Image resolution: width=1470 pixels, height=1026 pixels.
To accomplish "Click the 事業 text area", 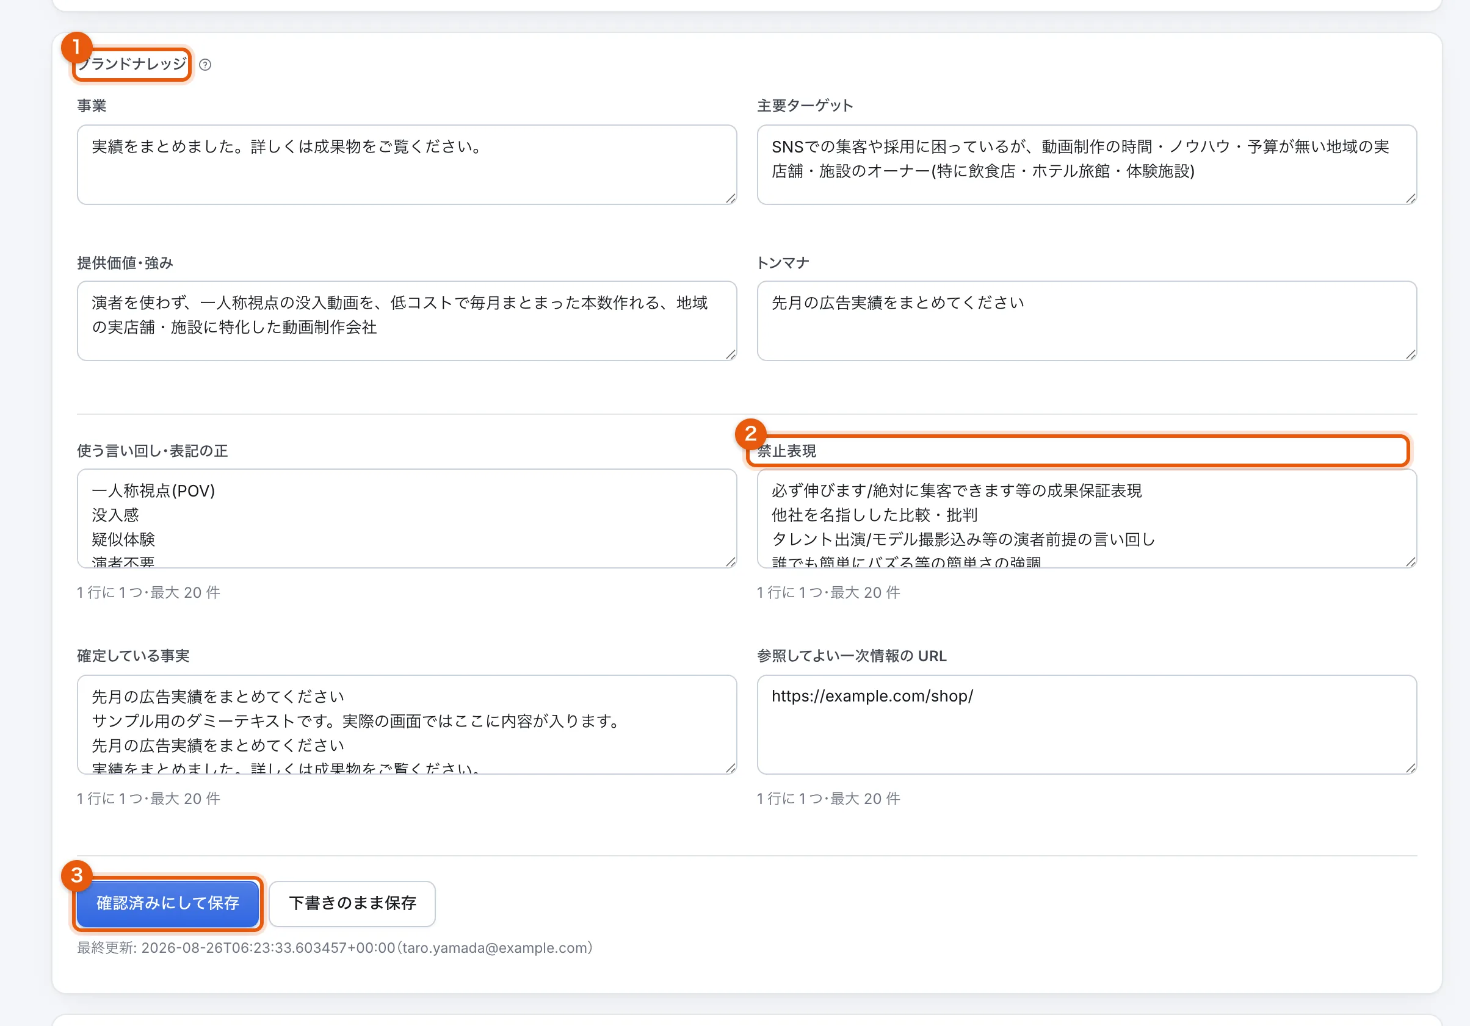I will coord(407,164).
